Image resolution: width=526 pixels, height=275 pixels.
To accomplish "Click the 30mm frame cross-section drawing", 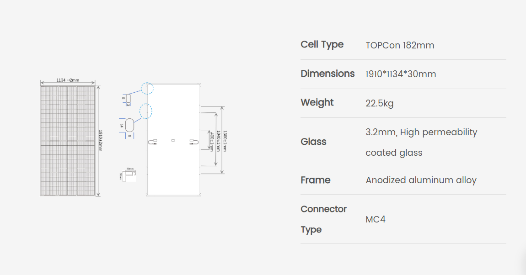I will (x=128, y=175).
